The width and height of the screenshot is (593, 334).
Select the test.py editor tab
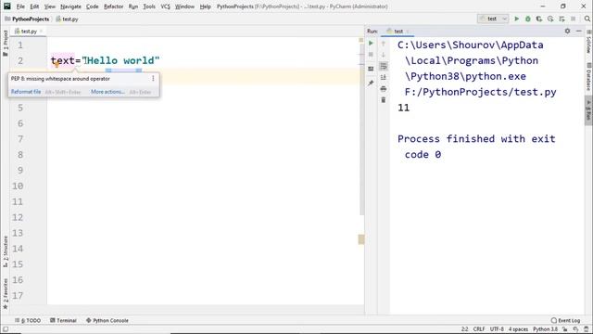29,31
